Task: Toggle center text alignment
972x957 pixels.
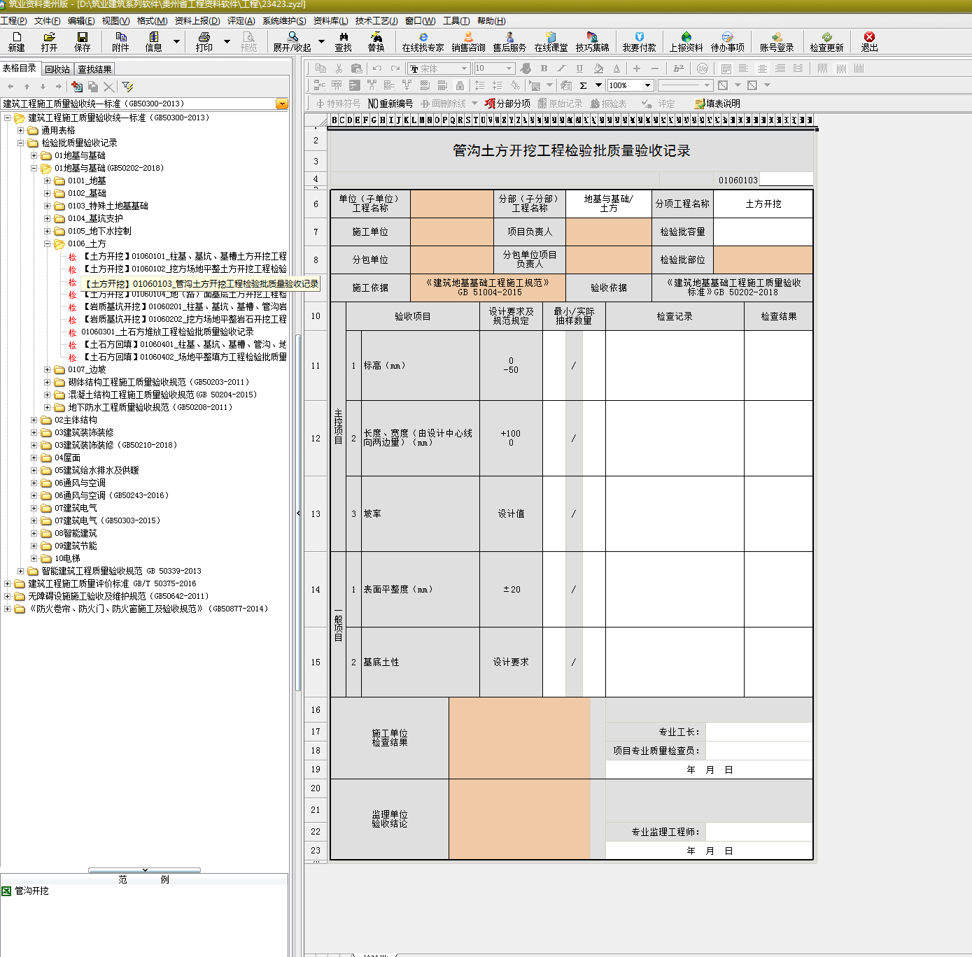Action: (762, 69)
